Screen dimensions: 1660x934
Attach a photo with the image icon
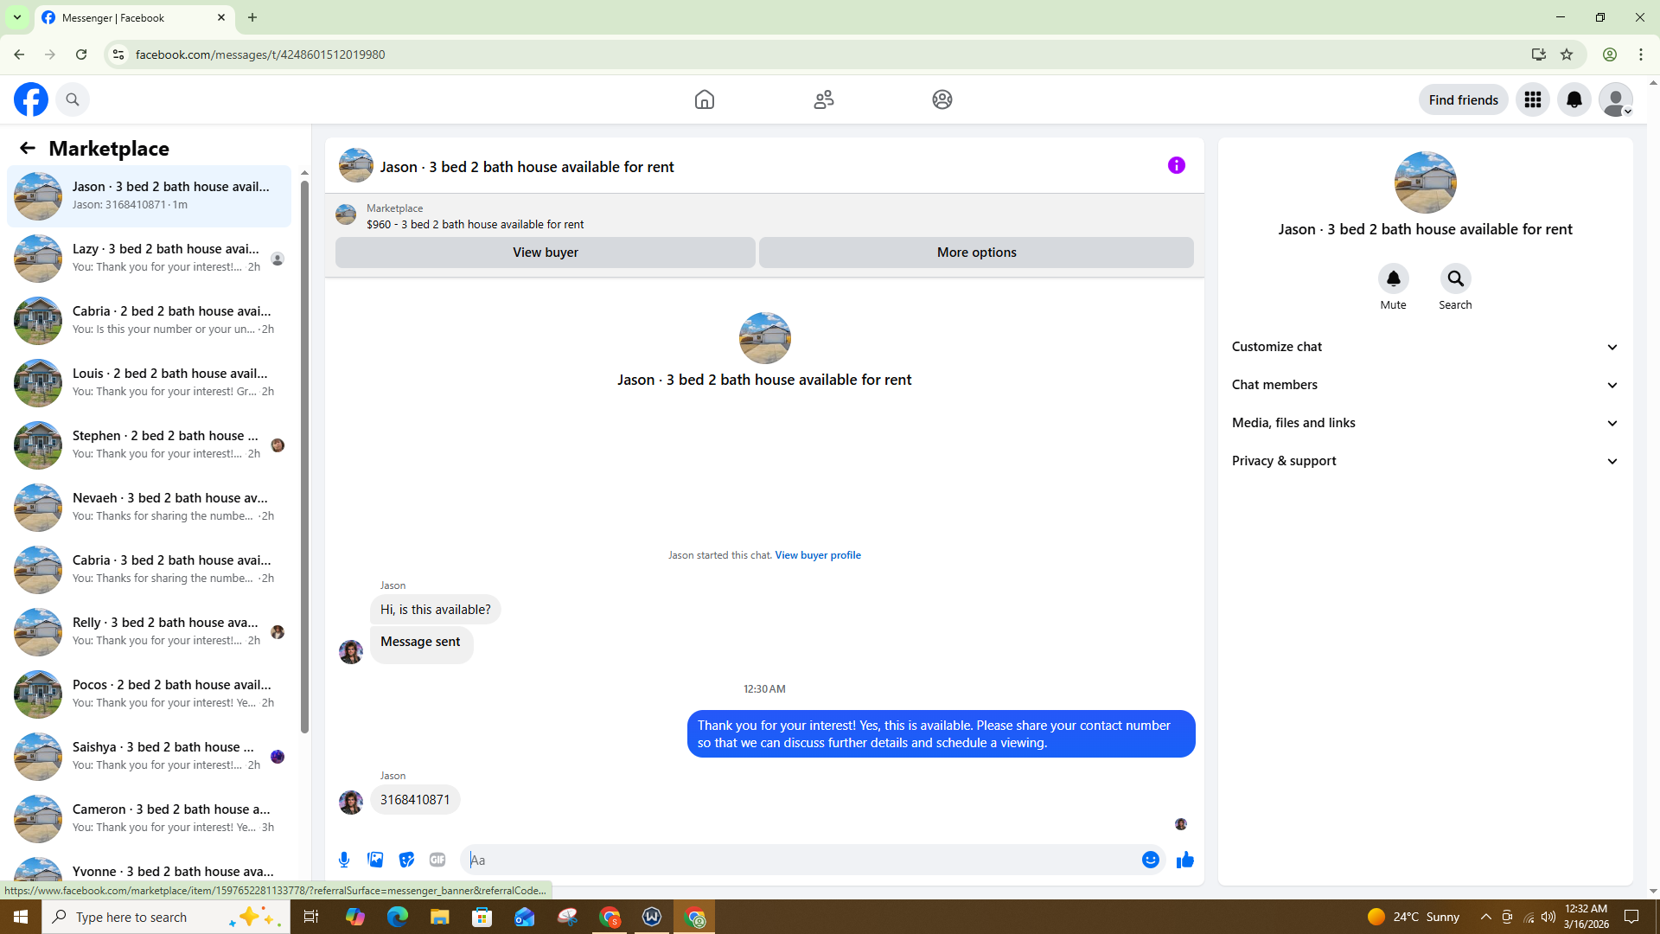[x=375, y=860]
